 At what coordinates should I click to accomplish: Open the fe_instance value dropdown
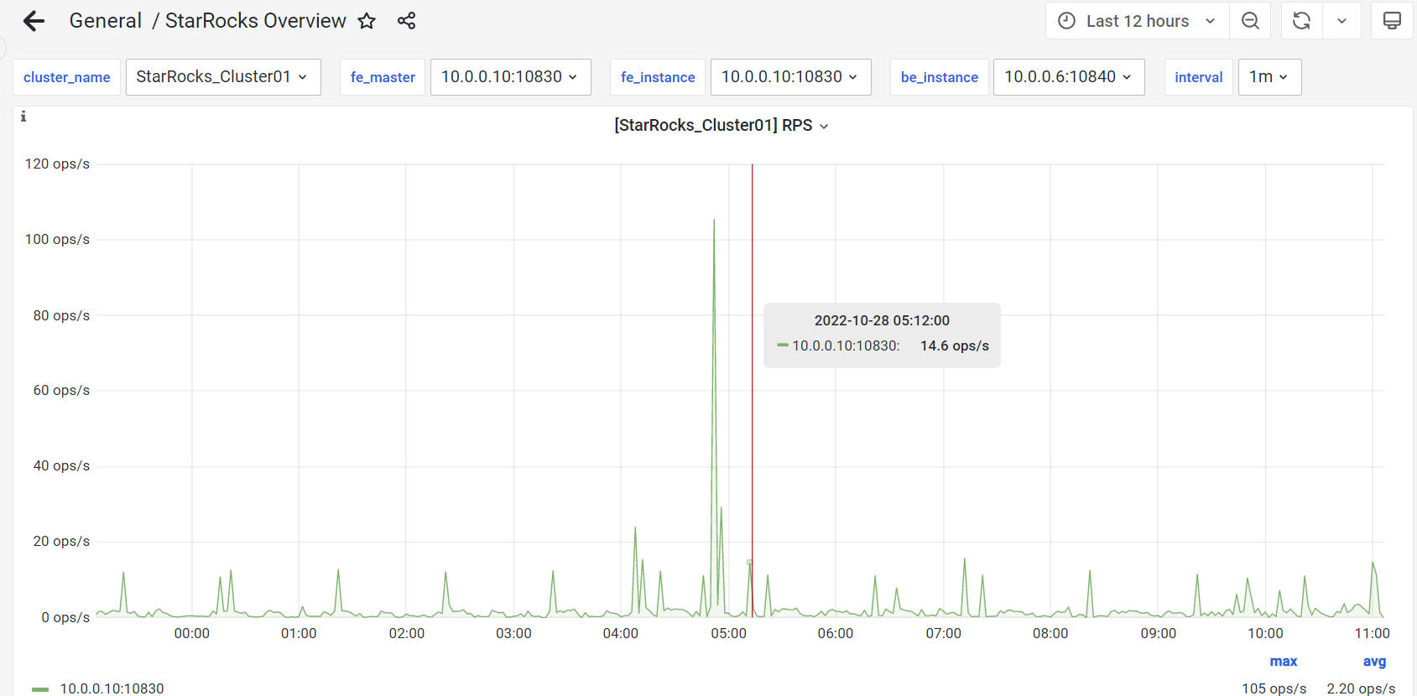[790, 77]
